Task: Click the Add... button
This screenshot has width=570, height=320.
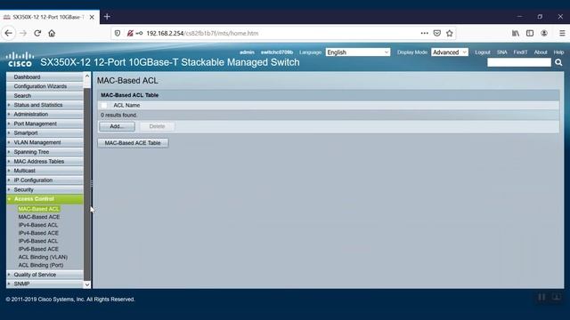Action: tap(117, 126)
